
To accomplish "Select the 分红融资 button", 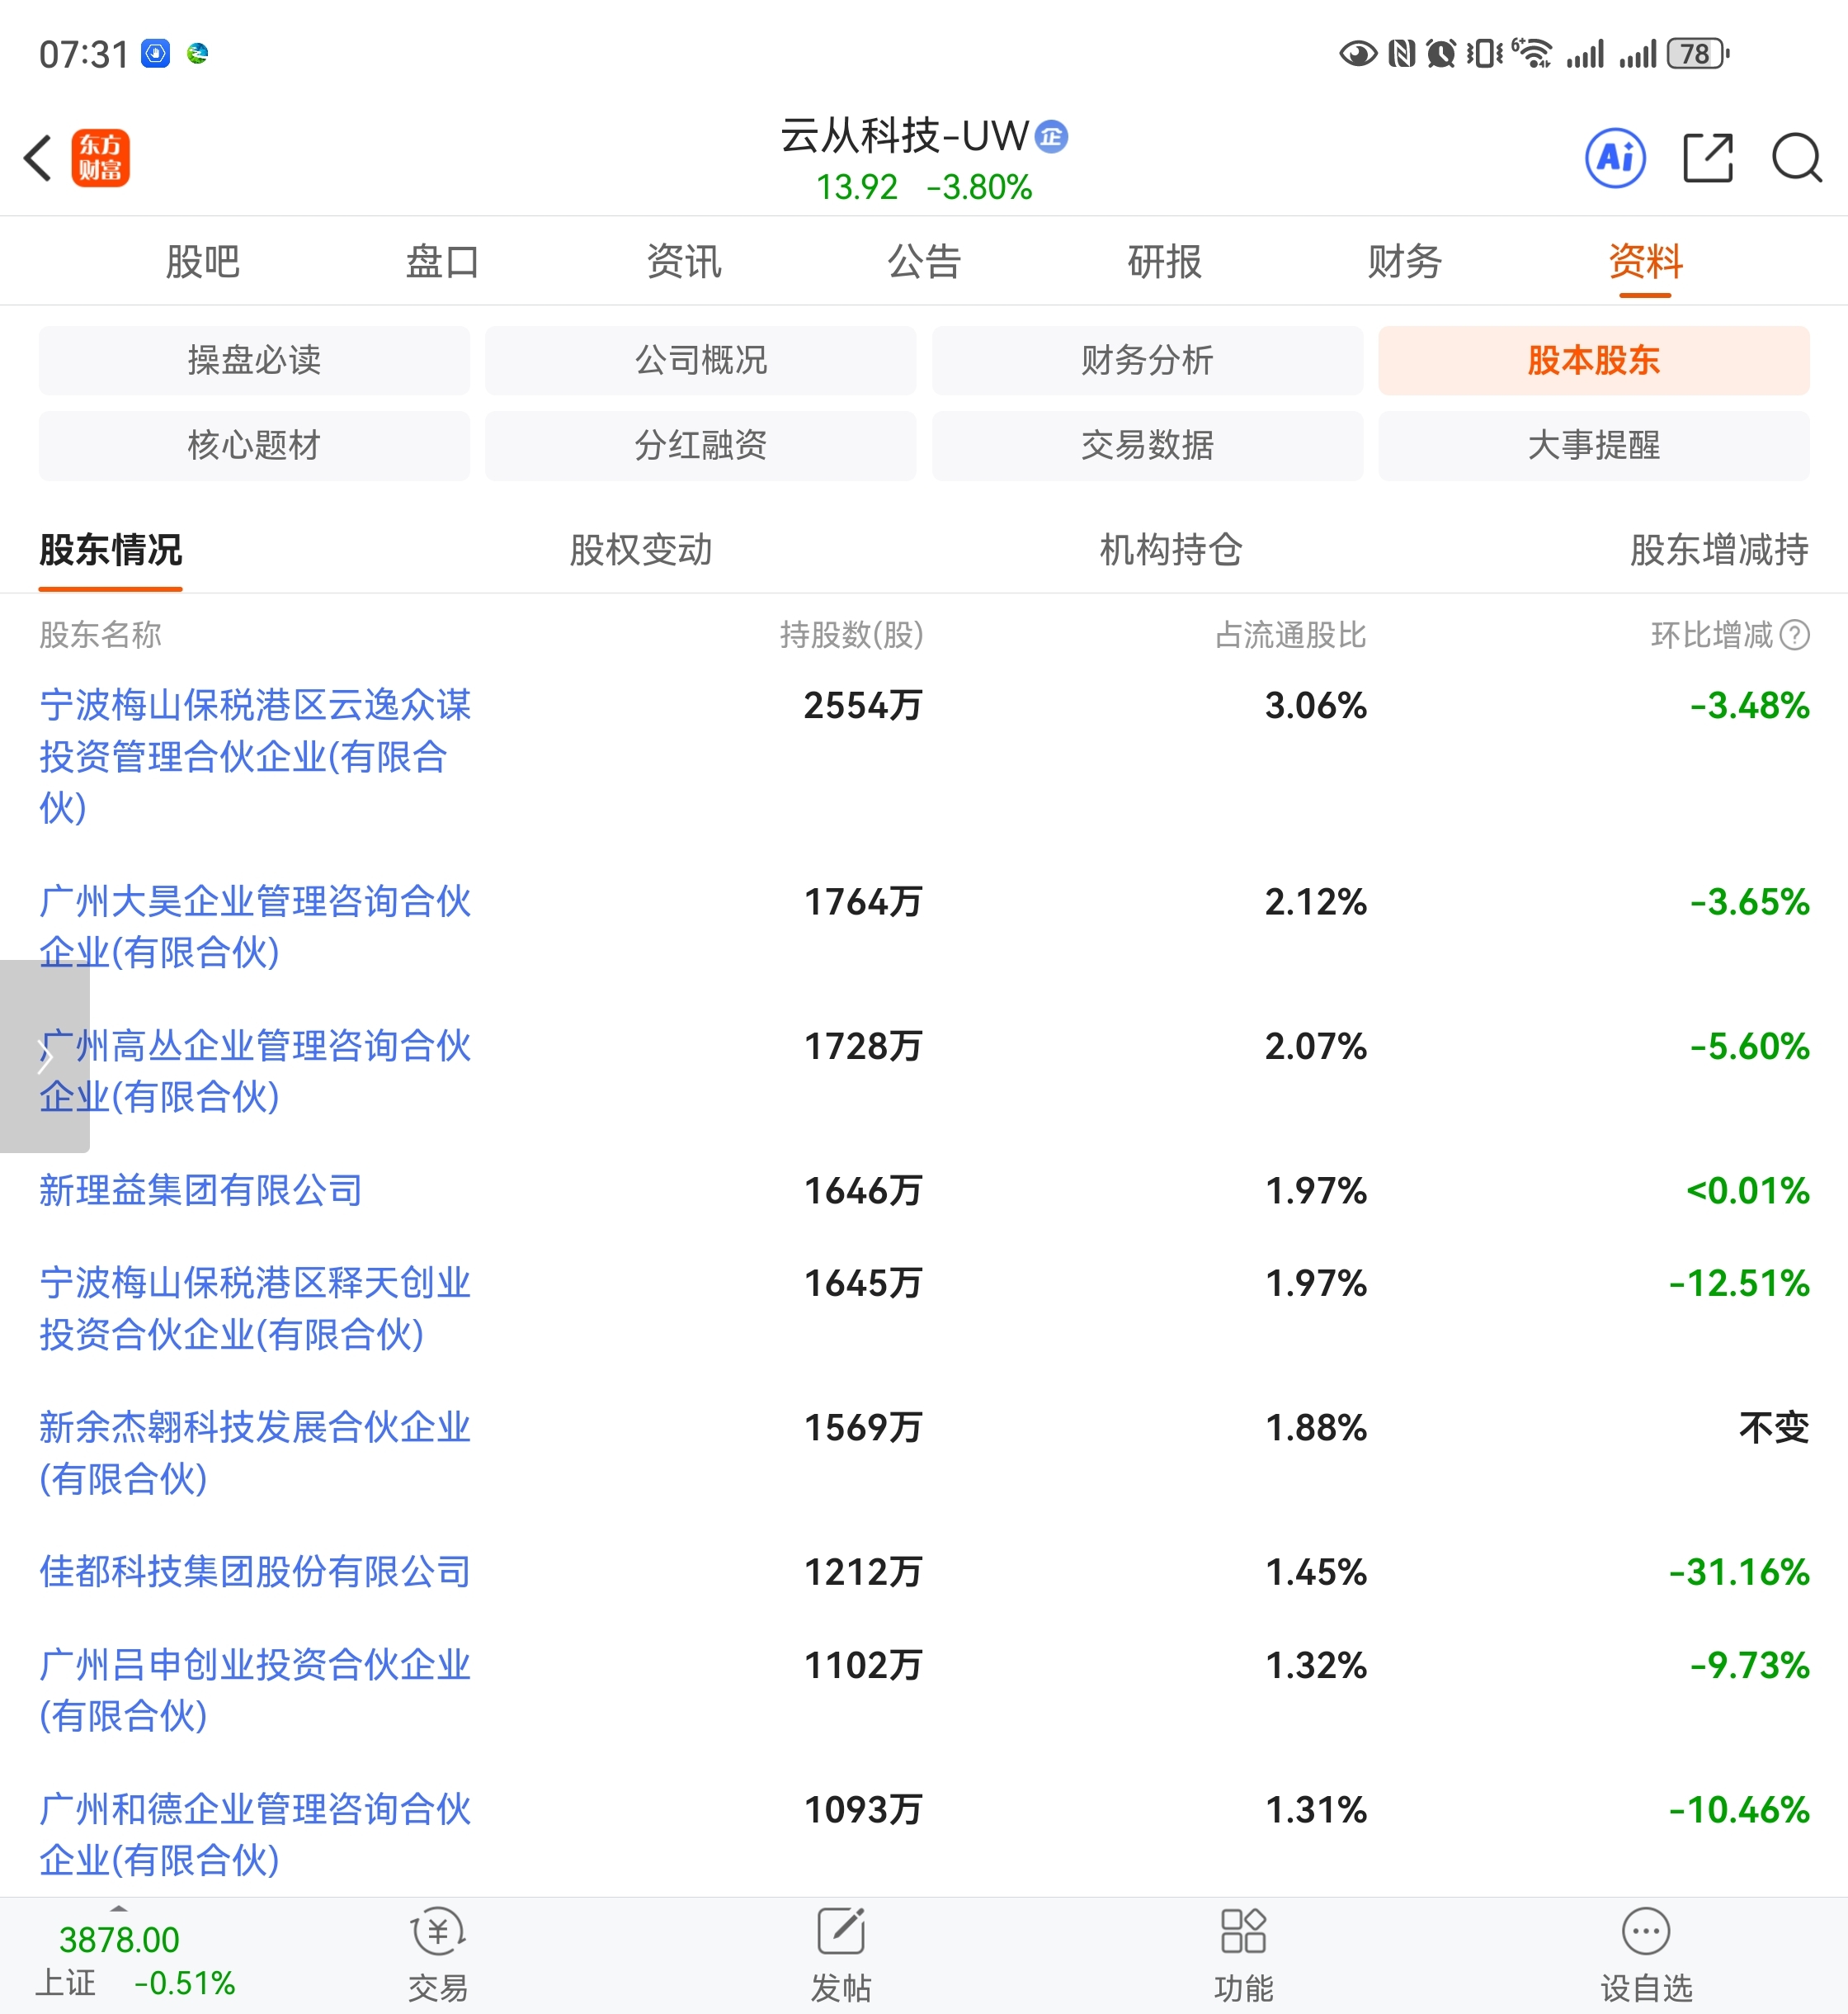I will click(x=700, y=445).
